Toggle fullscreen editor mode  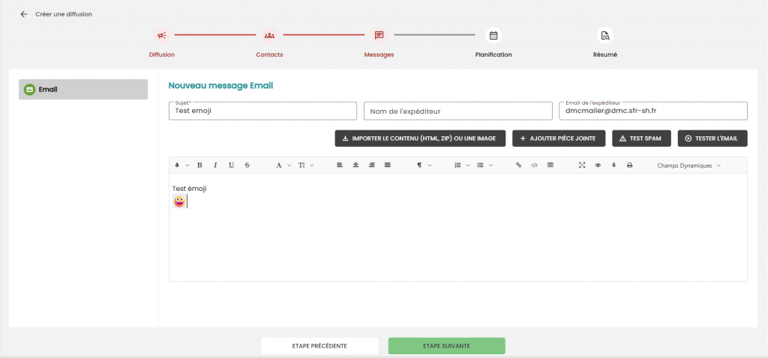pos(582,166)
